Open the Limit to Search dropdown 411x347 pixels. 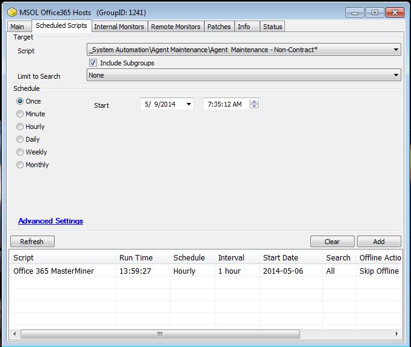click(x=244, y=75)
